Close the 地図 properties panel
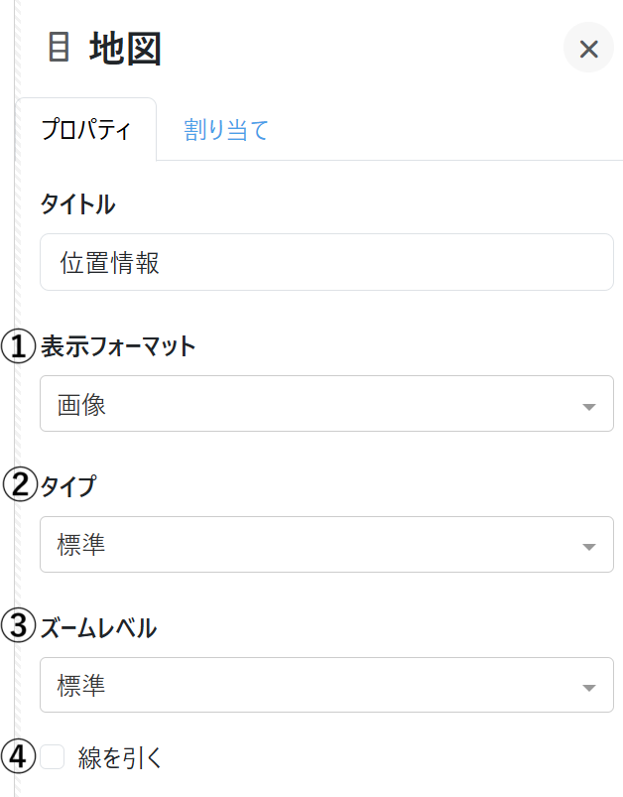 [x=588, y=49]
